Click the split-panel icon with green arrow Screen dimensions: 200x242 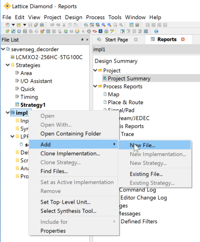click(x=122, y=31)
